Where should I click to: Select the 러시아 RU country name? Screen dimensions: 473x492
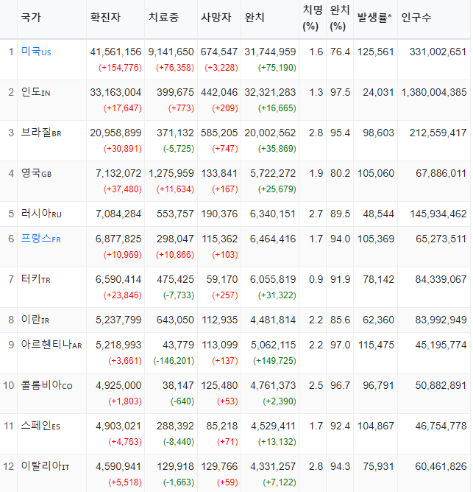pos(41,214)
